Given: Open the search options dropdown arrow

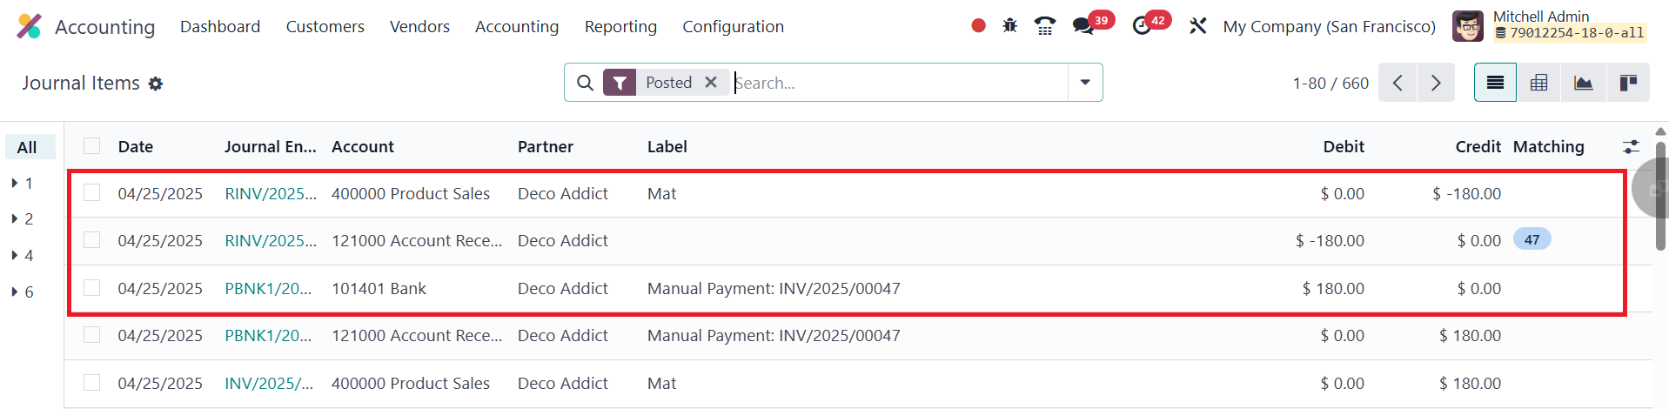Looking at the screenshot, I should point(1085,83).
